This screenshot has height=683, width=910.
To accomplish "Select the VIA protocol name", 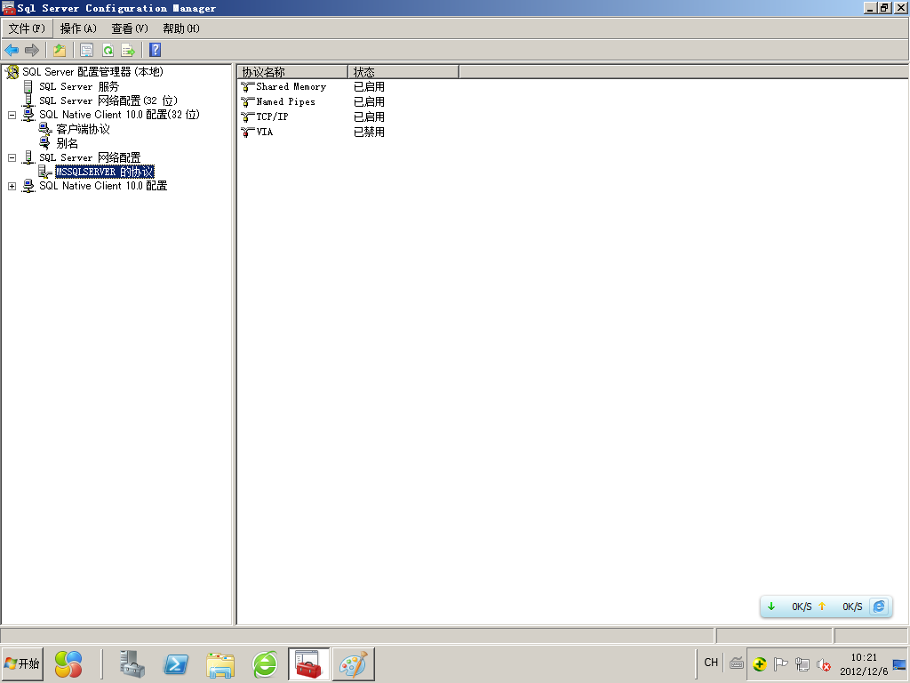I will point(265,132).
